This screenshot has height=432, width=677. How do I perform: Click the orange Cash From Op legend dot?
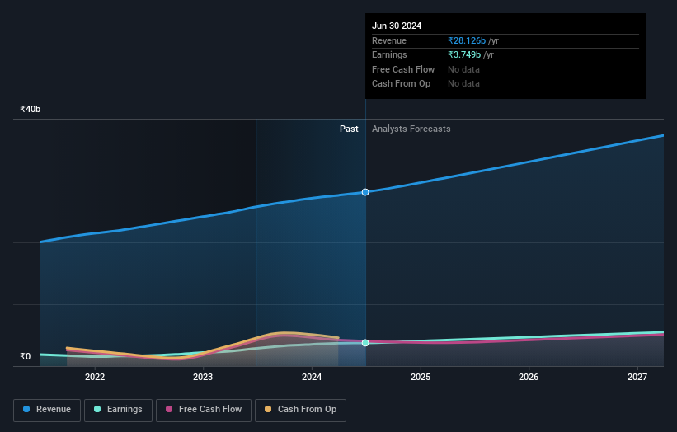point(268,409)
